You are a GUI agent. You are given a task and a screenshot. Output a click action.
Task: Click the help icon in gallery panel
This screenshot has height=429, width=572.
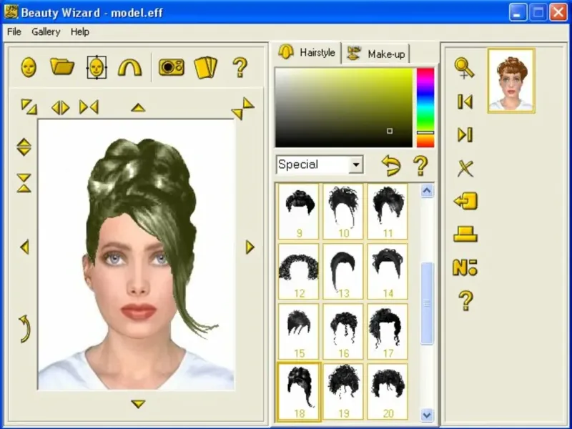pos(465,301)
